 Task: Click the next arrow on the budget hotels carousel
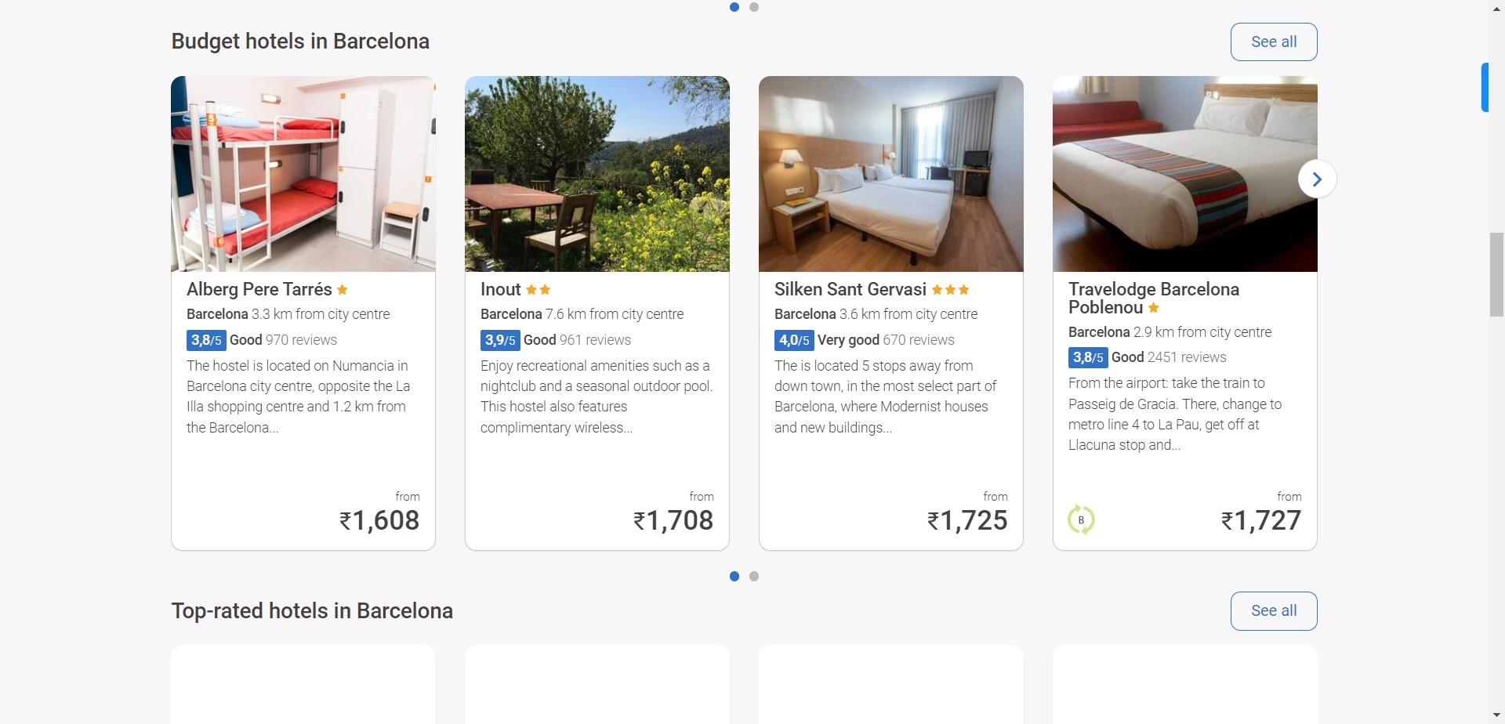pyautogui.click(x=1317, y=179)
